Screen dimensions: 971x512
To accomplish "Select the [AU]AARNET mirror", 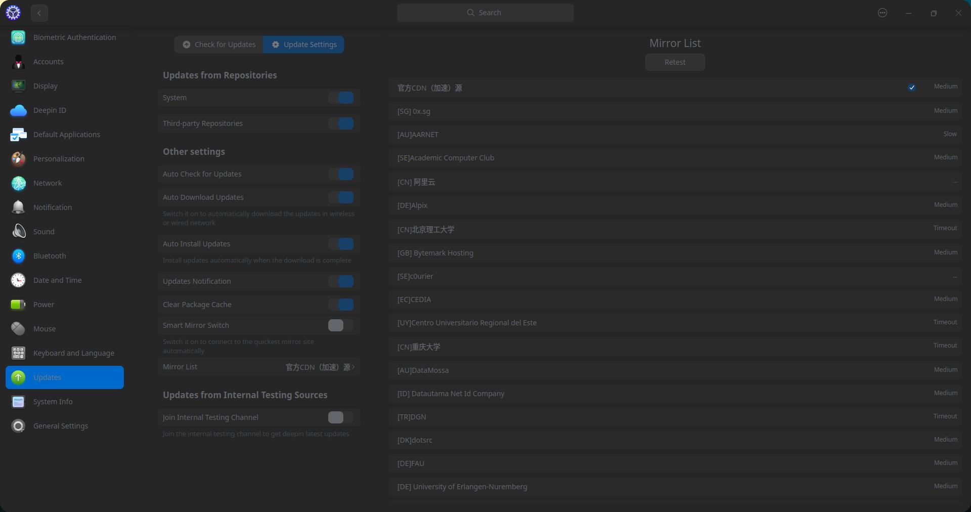I will click(675, 135).
